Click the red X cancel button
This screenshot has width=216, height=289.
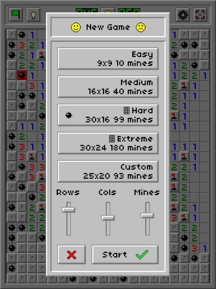(x=72, y=255)
